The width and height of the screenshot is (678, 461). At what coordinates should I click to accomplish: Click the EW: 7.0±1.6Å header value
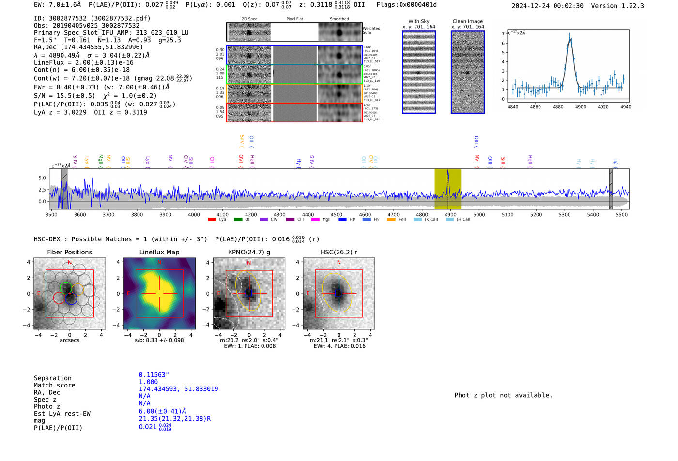pyautogui.click(x=58, y=4)
